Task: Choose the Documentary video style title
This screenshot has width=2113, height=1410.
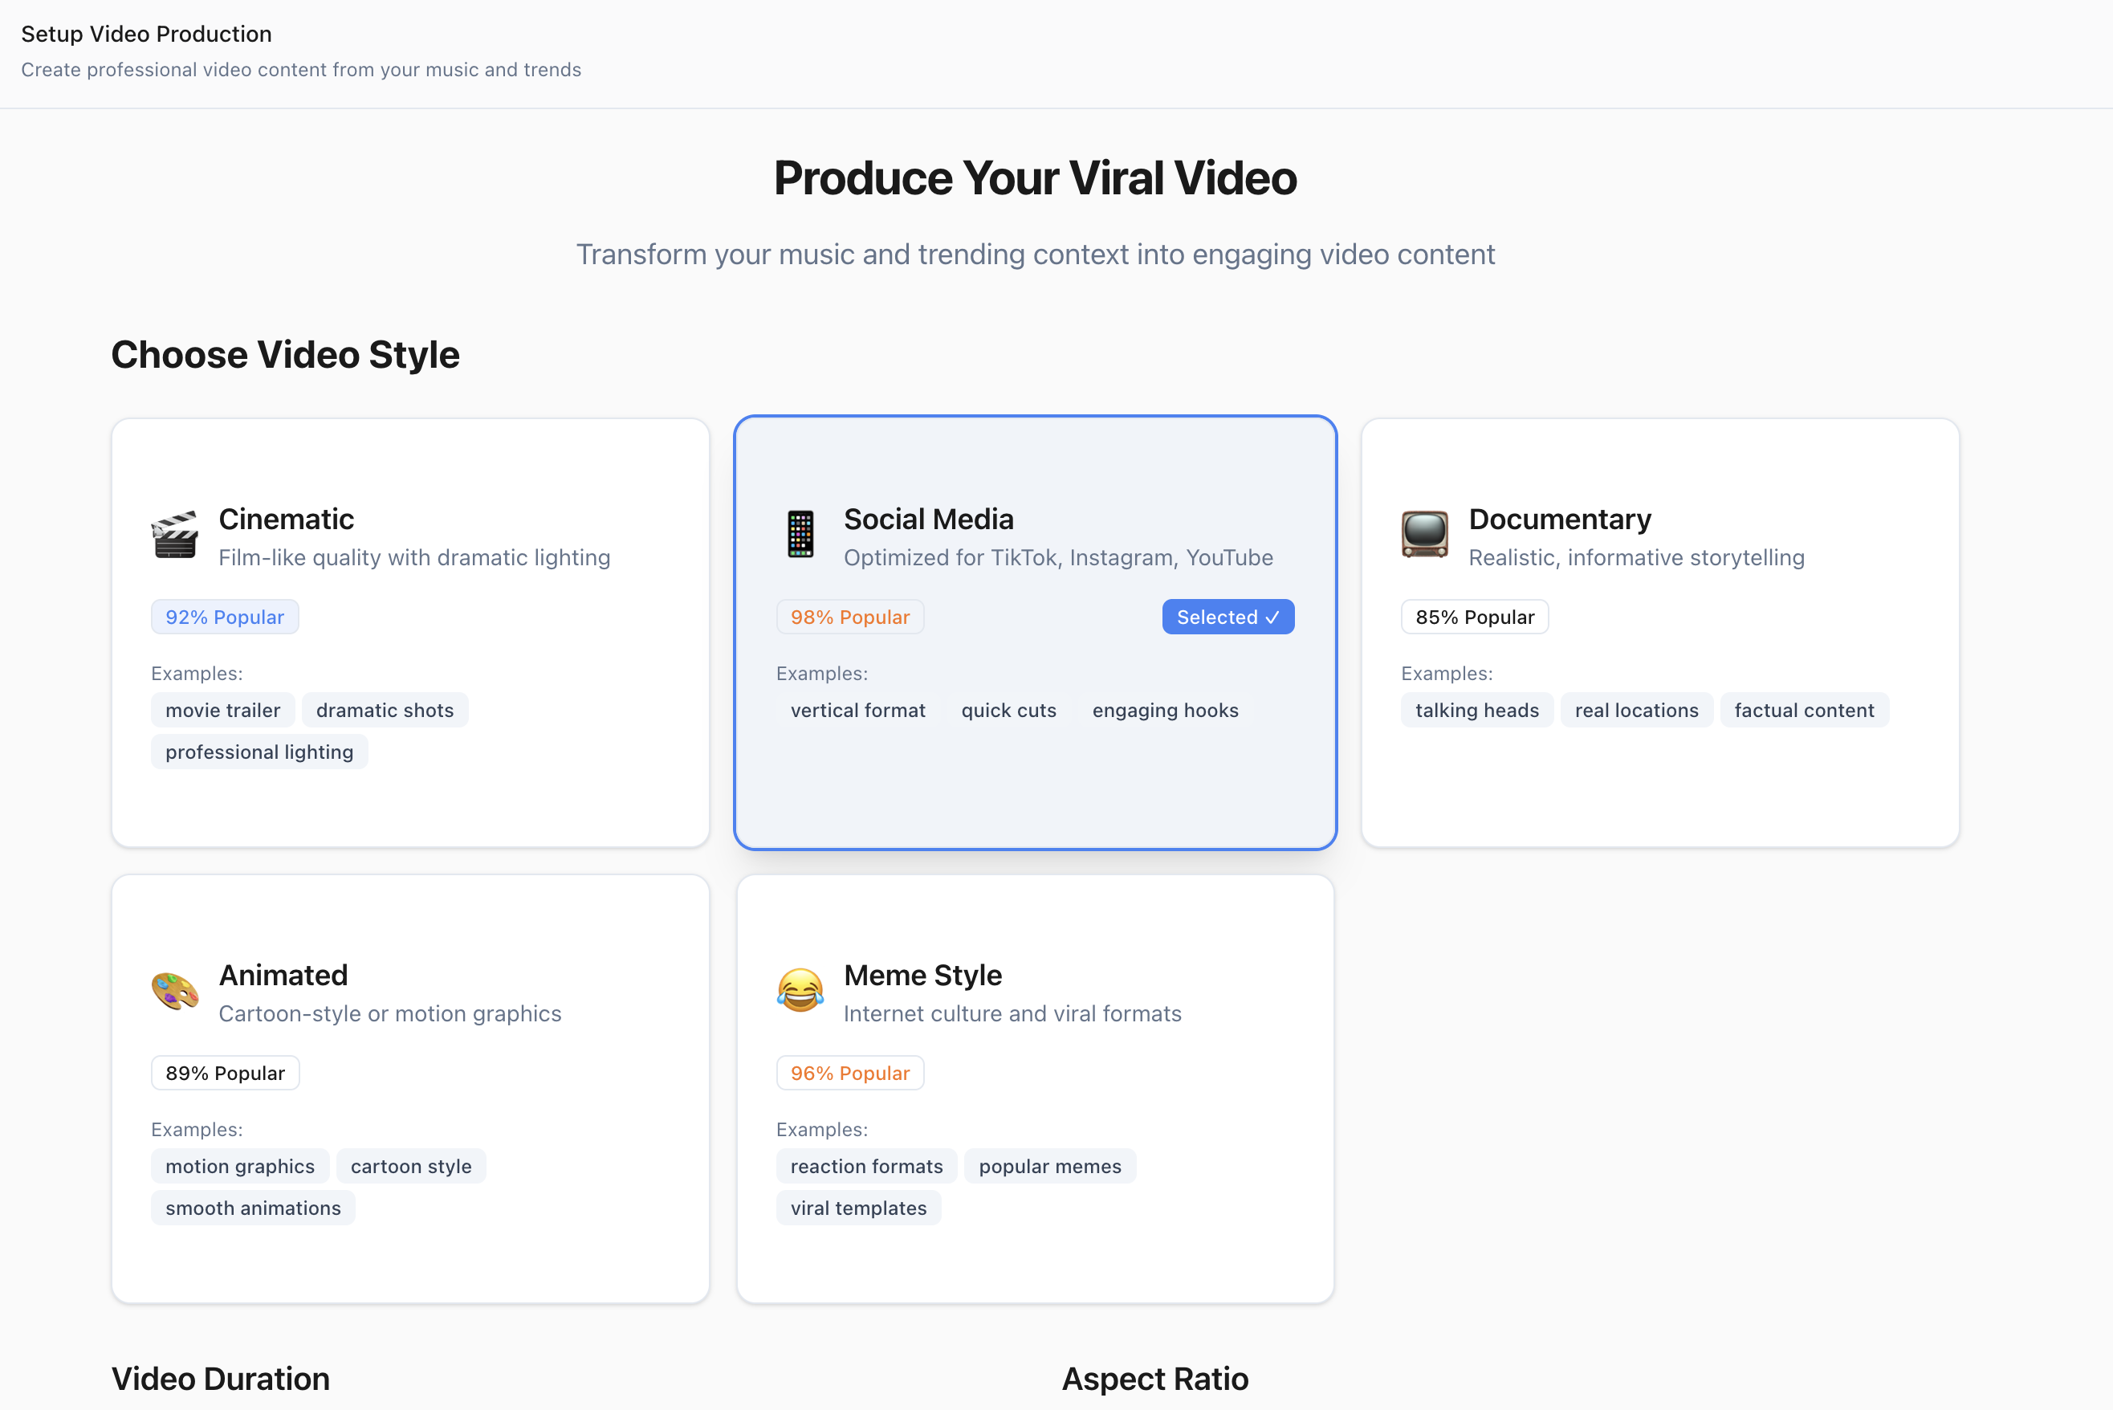Action: (x=1559, y=519)
